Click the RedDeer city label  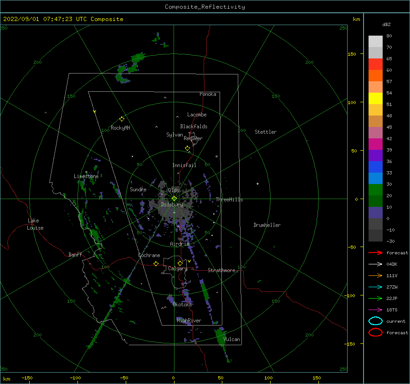(x=193, y=138)
